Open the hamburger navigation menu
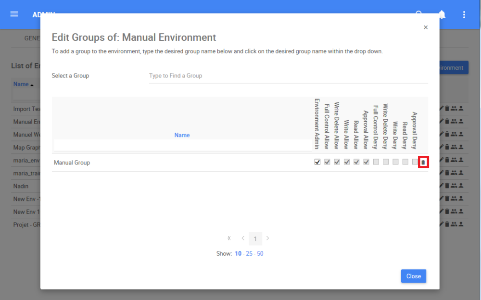Screen dimensions: 481x300 pyautogui.click(x=14, y=14)
